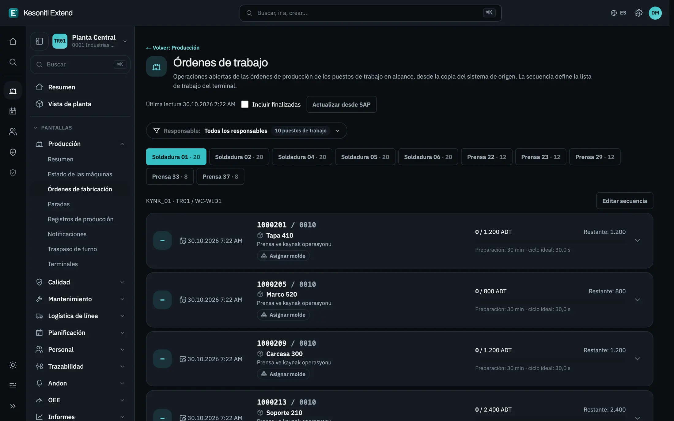This screenshot has height=421, width=674.
Task: Click Actualizar desde SAP button
Action: 341,104
